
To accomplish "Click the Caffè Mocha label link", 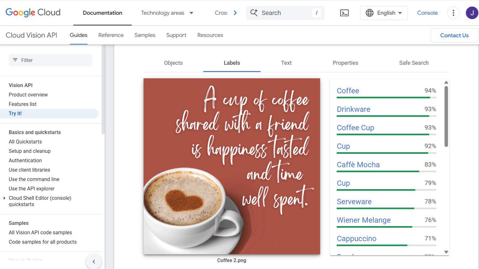I will 358,165.
